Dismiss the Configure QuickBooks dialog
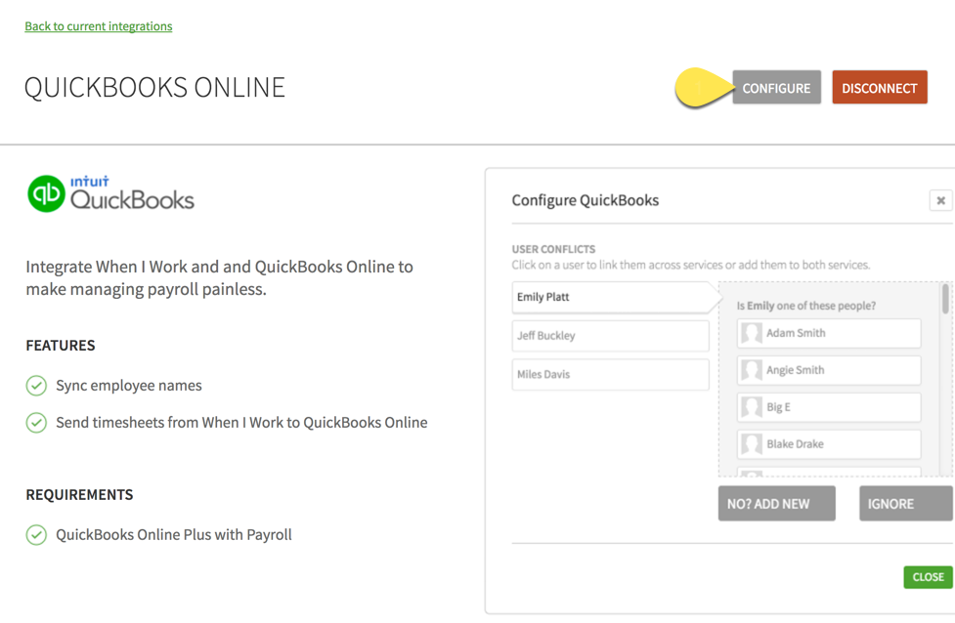The height and width of the screenshot is (623, 955). [940, 200]
